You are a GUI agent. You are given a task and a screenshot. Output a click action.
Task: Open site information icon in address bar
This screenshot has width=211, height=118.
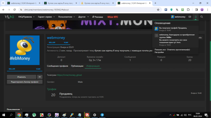click(x=21, y=10)
